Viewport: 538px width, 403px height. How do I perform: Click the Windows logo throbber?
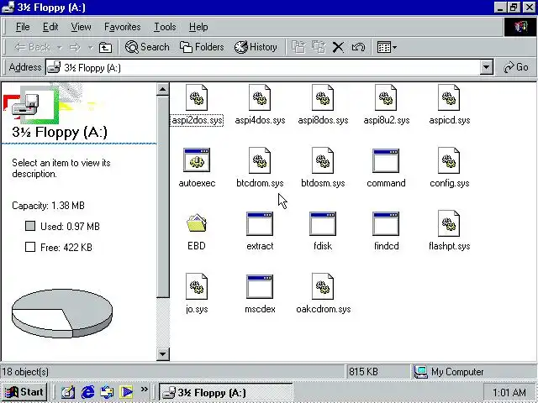tap(520, 27)
